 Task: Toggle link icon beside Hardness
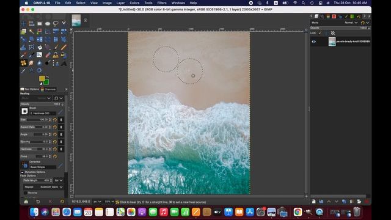pos(61,149)
